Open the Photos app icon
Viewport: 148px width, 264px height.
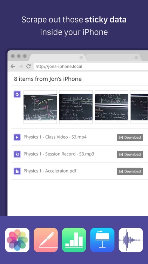[17, 240]
